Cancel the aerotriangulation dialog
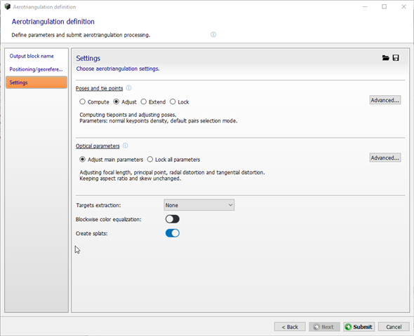The image size is (414, 336). 394,327
